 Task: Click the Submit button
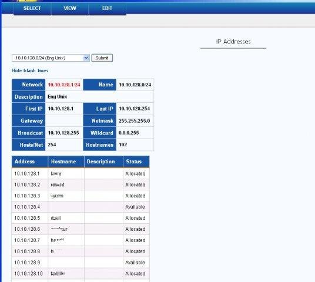pyautogui.click(x=102, y=58)
